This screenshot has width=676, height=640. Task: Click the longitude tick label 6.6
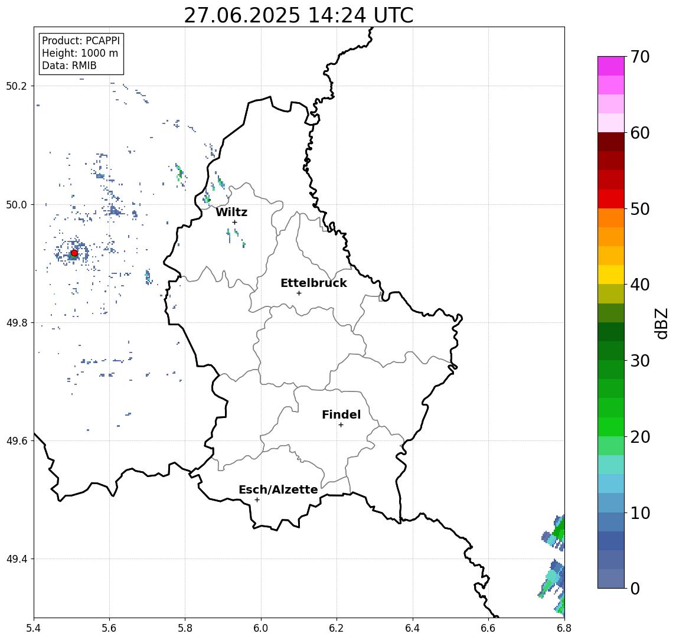pyautogui.click(x=488, y=628)
